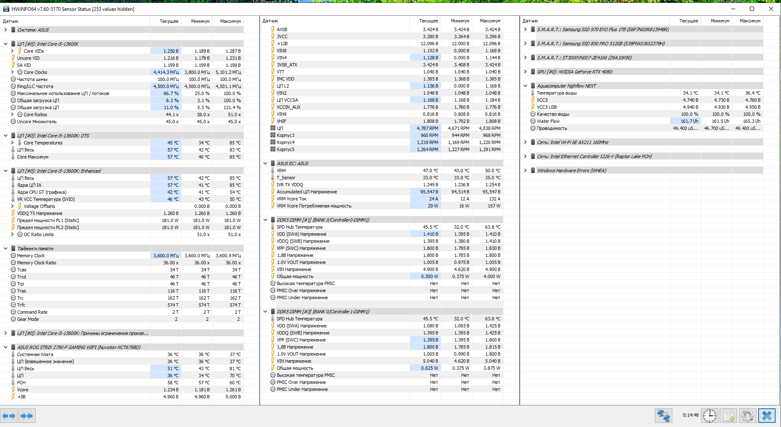Expand the Core VIDs subtree
781x427 pixels.
[12, 51]
